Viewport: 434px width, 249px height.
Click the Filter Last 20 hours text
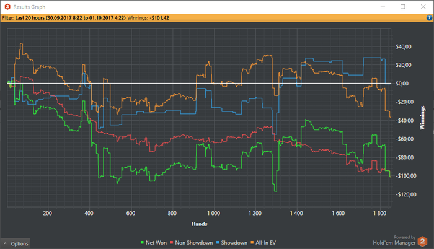click(x=64, y=18)
